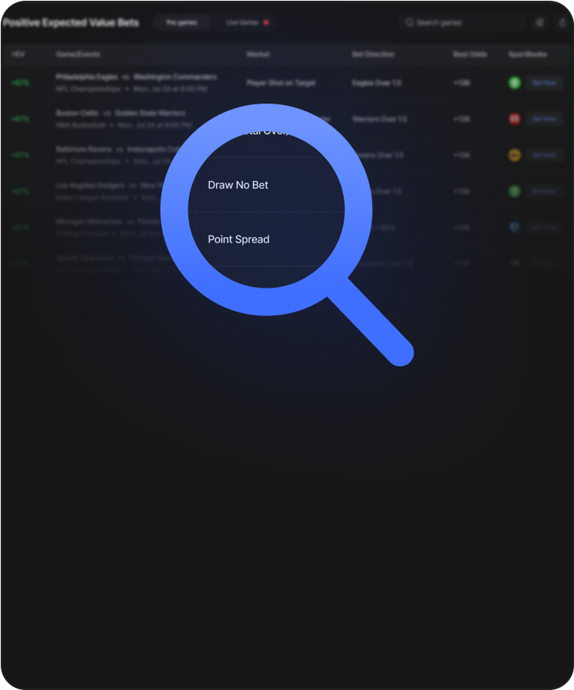Image resolution: width=574 pixels, height=690 pixels.
Task: Click the green sportsbook logo in the Eagles row
Action: pyautogui.click(x=515, y=83)
